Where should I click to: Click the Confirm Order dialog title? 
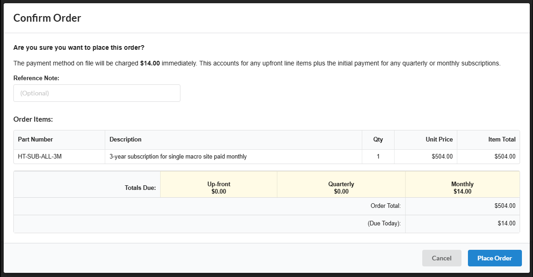pos(47,18)
